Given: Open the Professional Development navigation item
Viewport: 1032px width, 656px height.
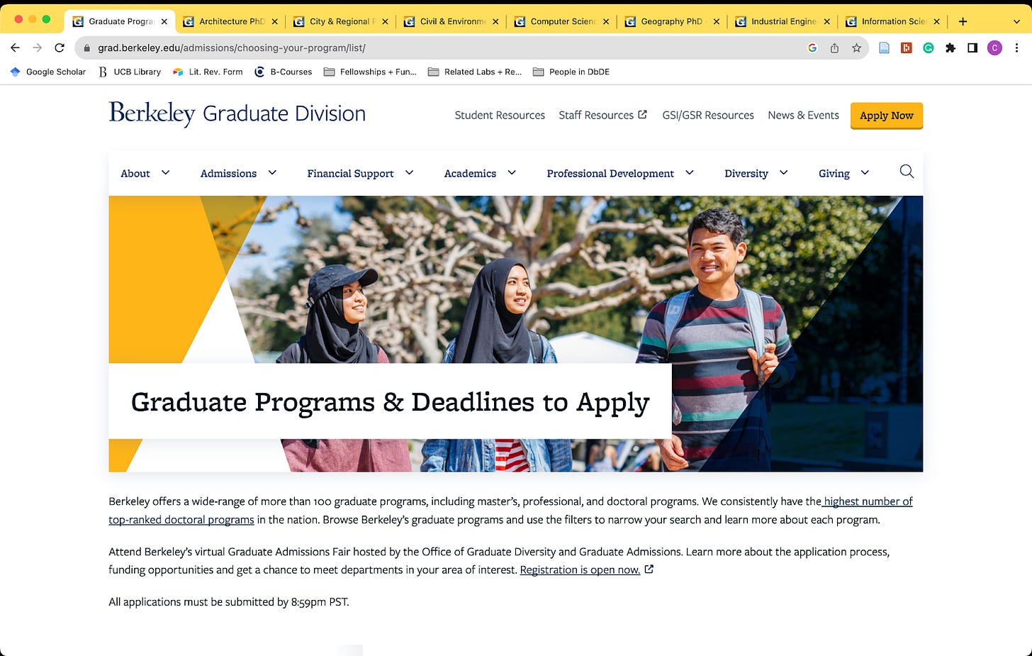Looking at the screenshot, I should tap(610, 173).
